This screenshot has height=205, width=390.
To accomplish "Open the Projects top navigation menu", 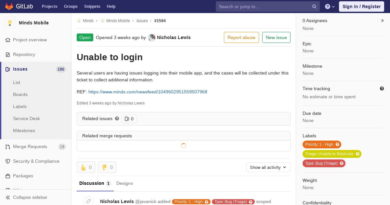I will (x=49, y=7).
